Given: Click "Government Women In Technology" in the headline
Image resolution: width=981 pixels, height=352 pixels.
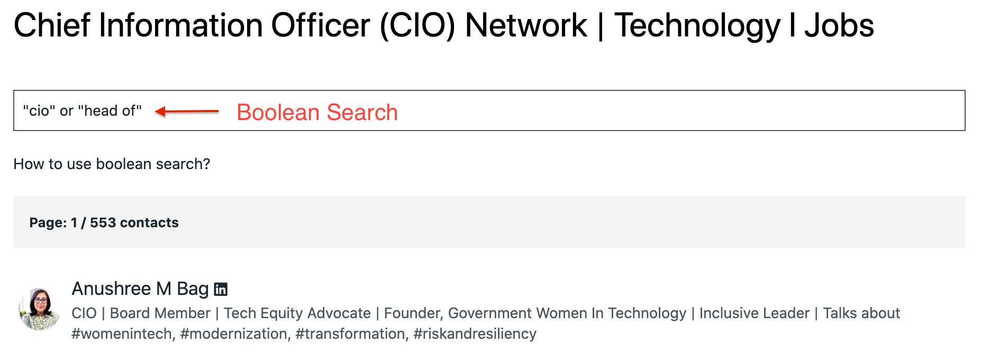Looking at the screenshot, I should (567, 313).
